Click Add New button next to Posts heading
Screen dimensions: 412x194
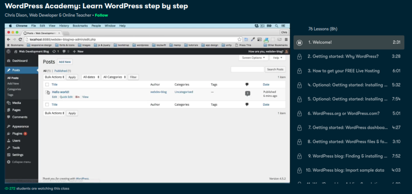[65, 62]
